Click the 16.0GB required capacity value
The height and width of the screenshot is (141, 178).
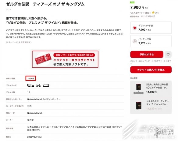click(31, 79)
